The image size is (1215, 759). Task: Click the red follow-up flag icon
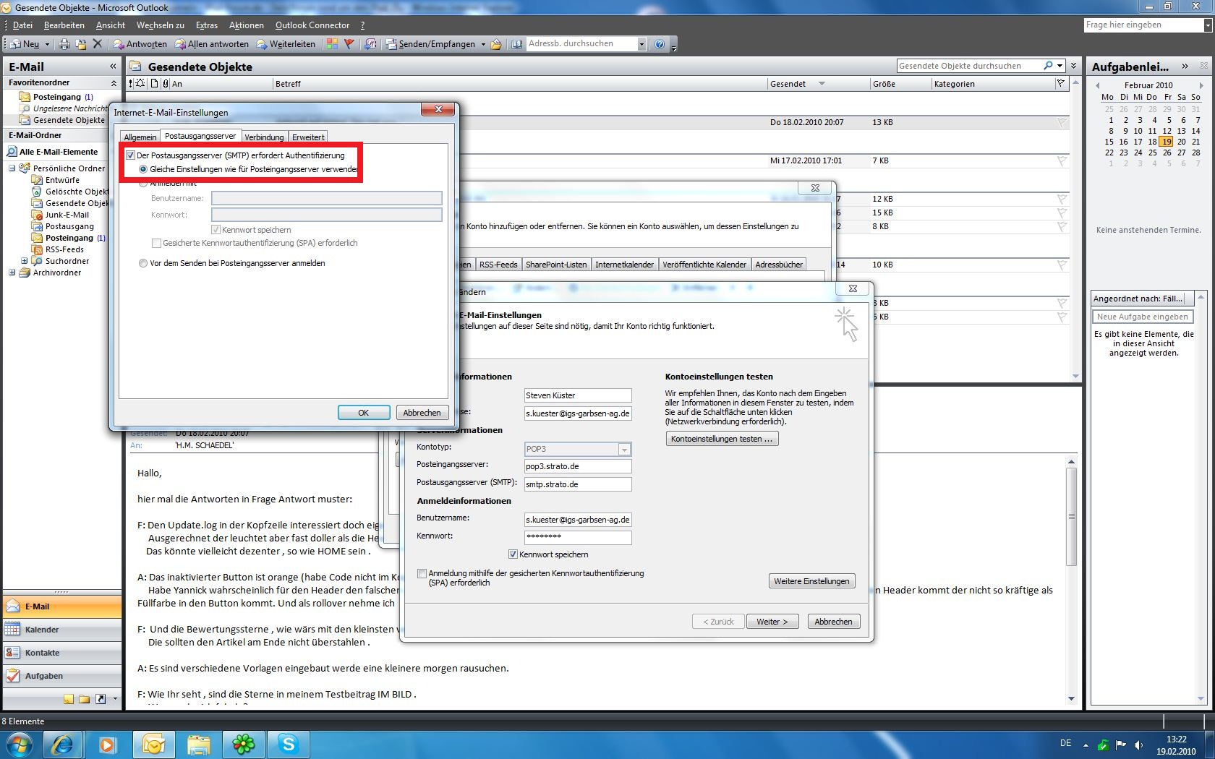[x=349, y=44]
